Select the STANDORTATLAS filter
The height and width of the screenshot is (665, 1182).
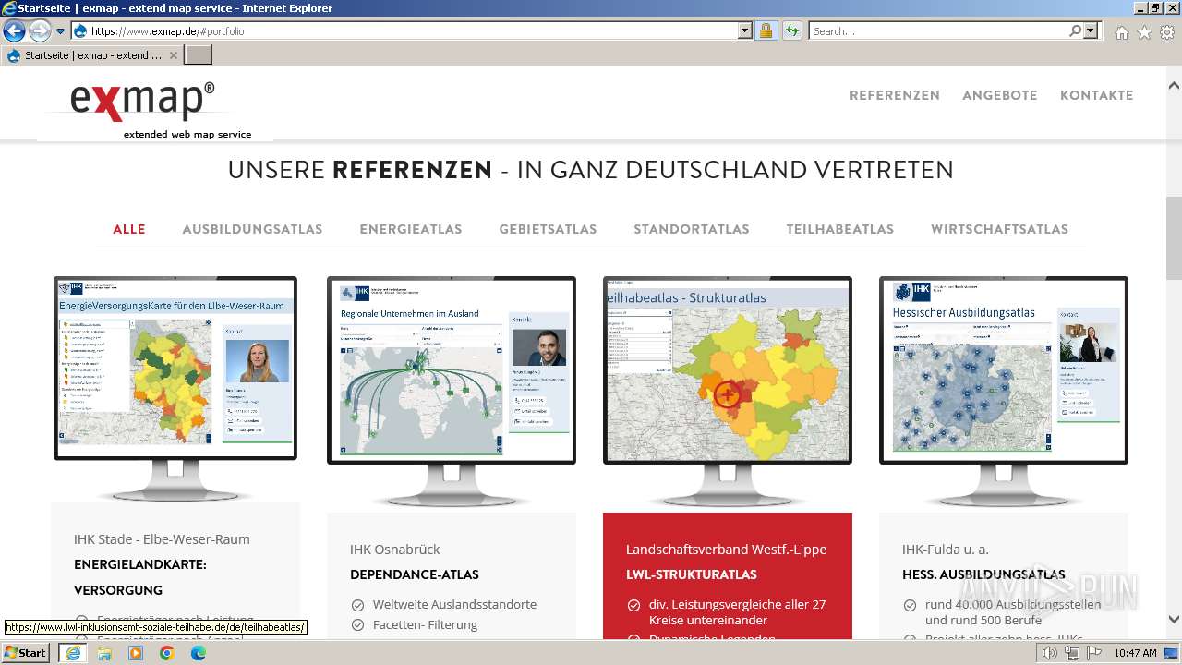[x=692, y=229]
